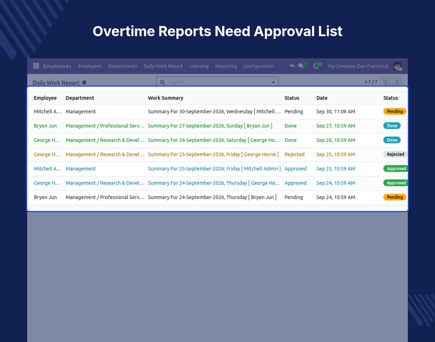Tick the checkbox for Sep 25 Mitchell Admin row

tap(28, 169)
